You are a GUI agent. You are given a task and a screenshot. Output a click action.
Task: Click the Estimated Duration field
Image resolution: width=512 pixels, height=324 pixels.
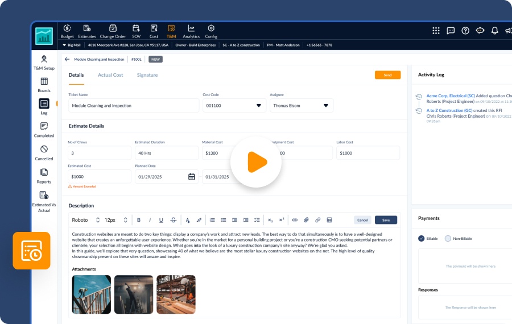tap(167, 153)
